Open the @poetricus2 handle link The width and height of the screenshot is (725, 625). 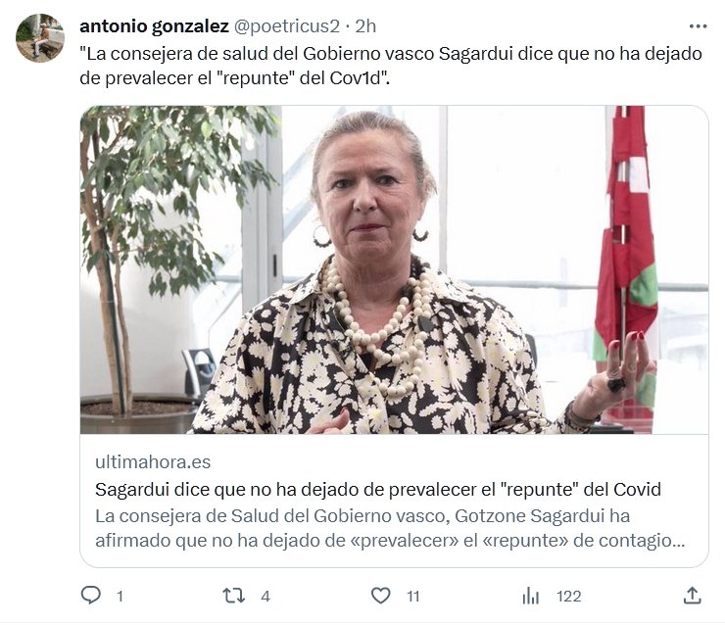[287, 26]
